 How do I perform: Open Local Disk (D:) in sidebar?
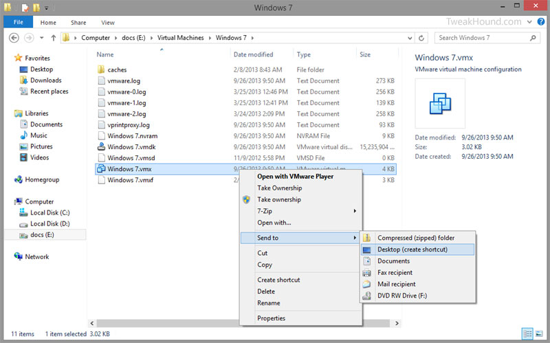pos(49,223)
